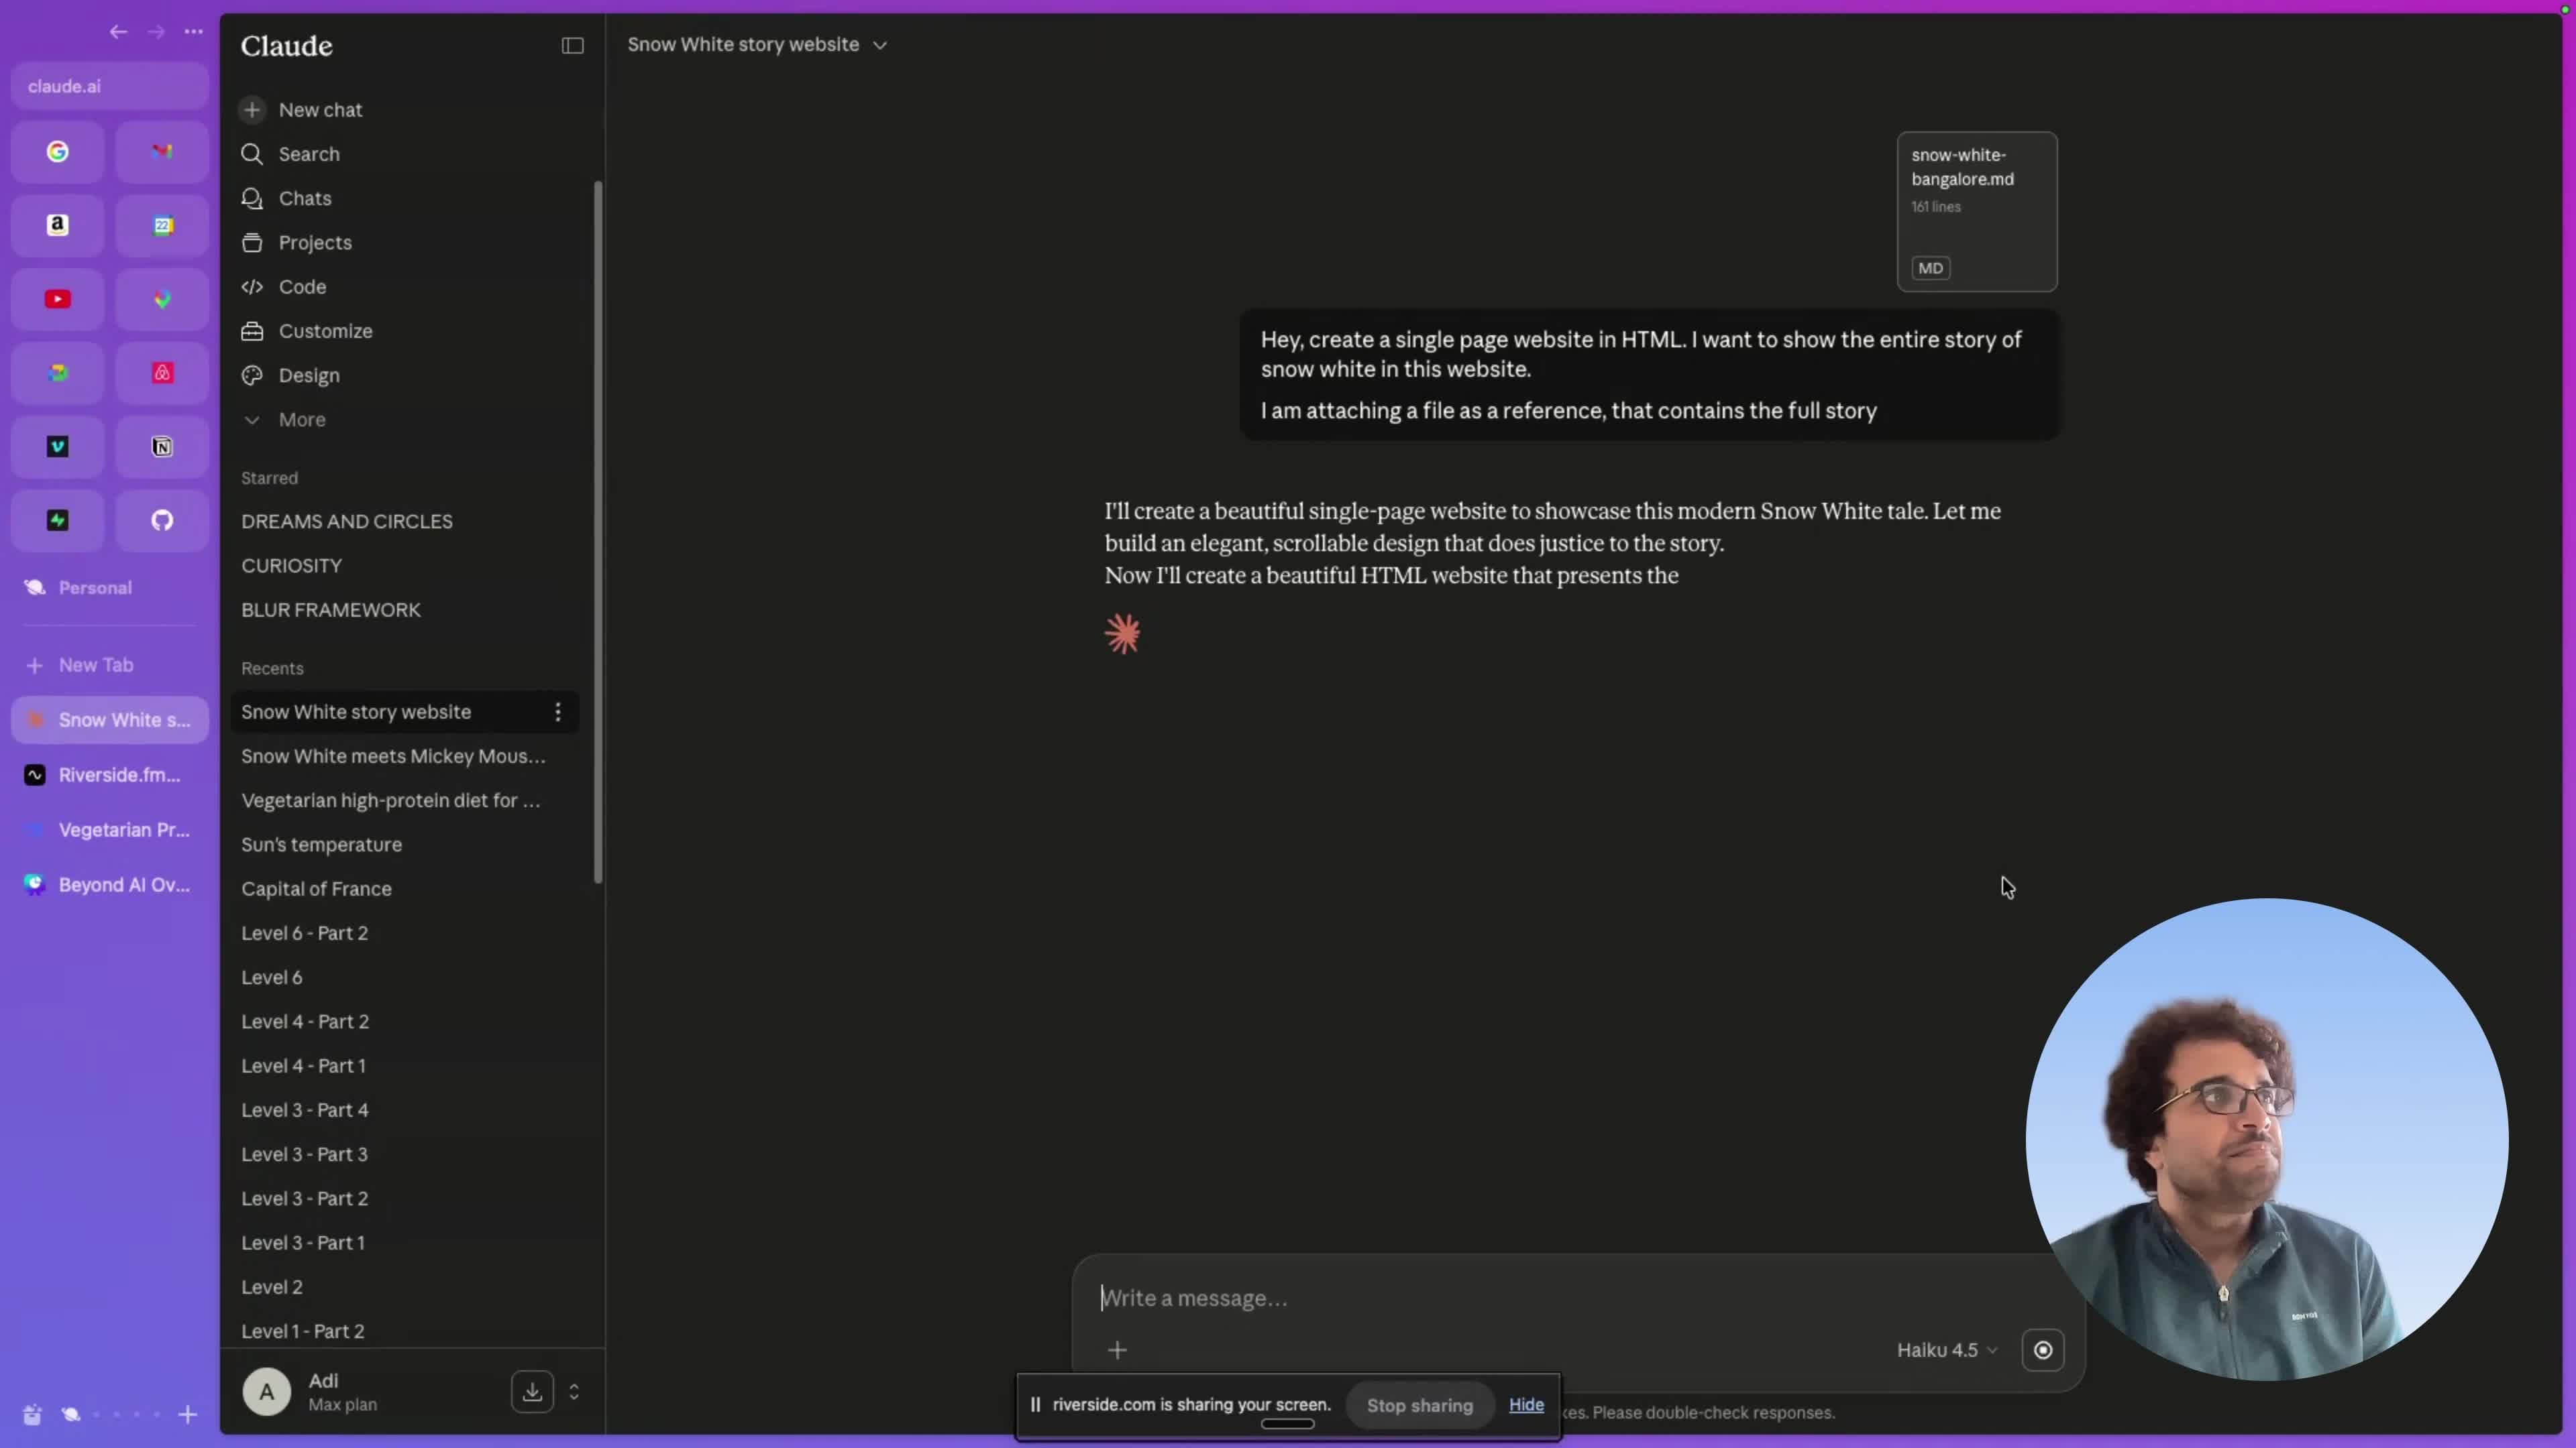Click the Write a message input field
2576x1448 pixels.
pos(1480,1298)
